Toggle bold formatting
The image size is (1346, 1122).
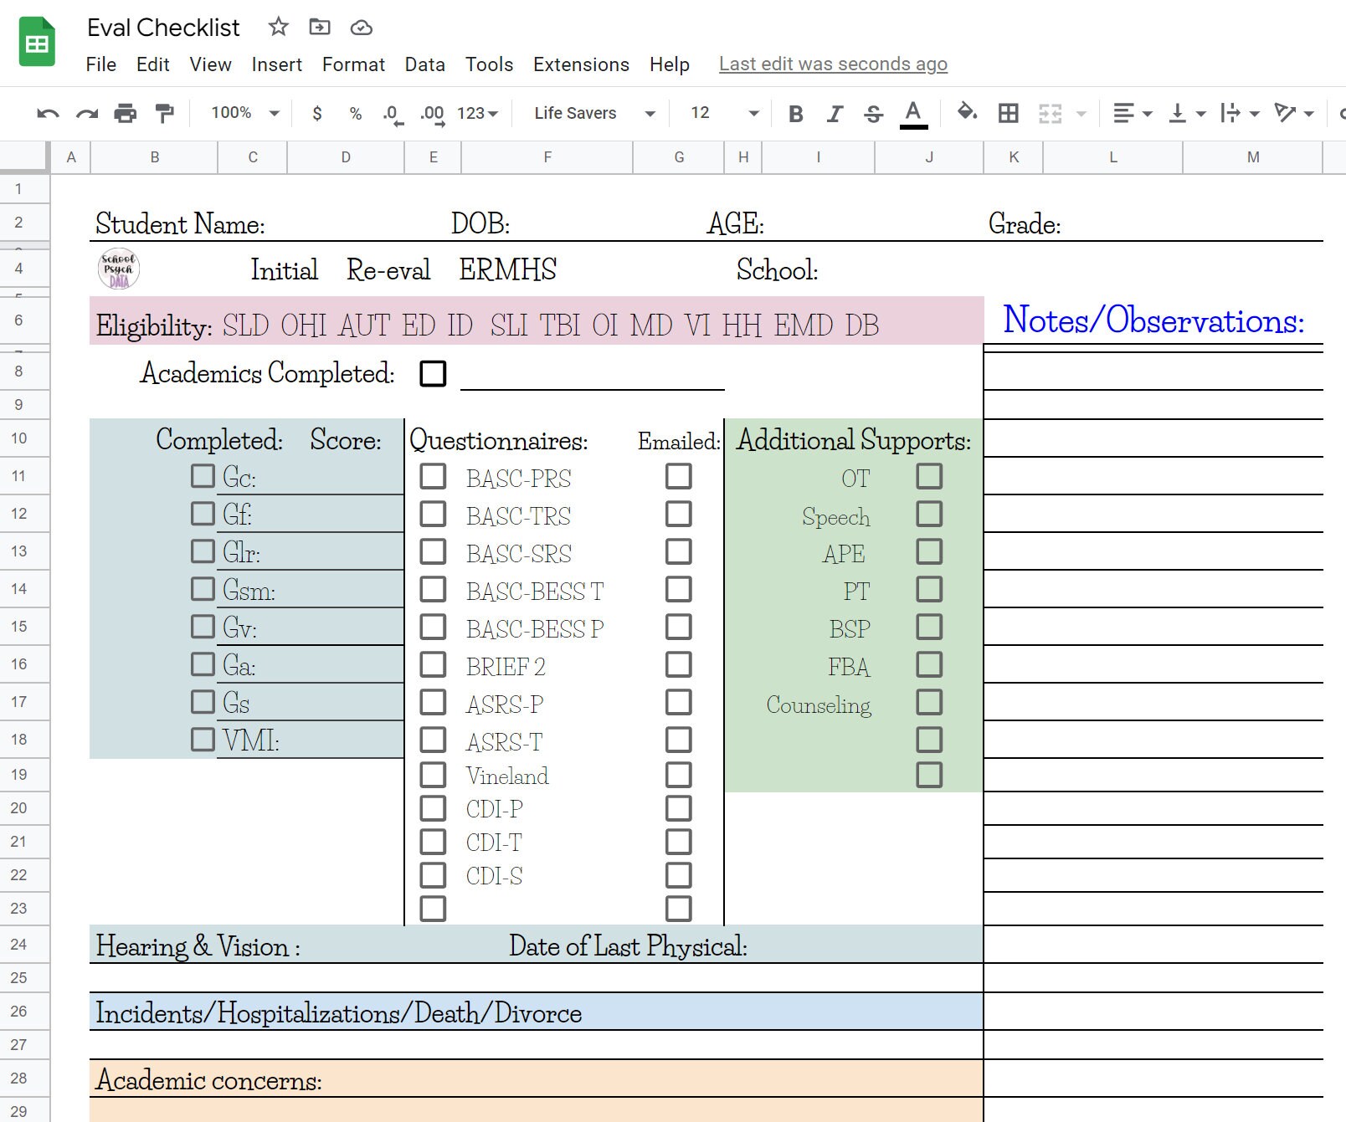[x=796, y=113]
